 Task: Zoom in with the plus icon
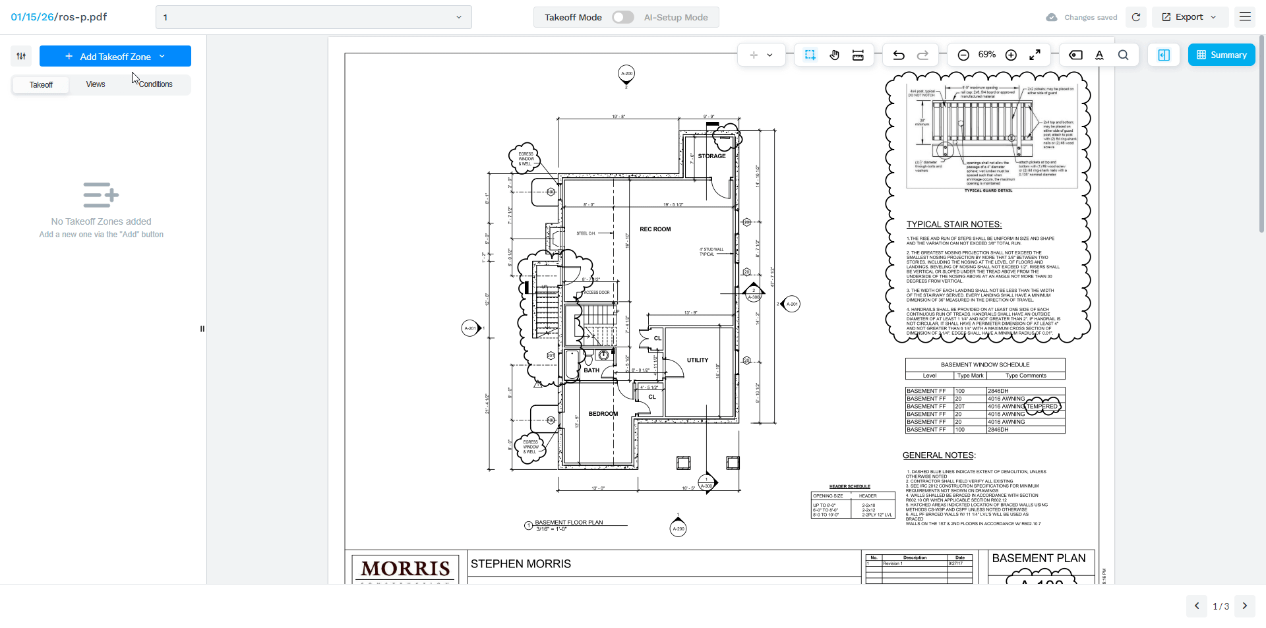click(x=1011, y=55)
